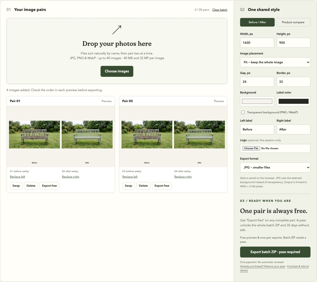Image resolution: width=317 pixels, height=282 pixels.
Task: Replace right image 02-after.webp
Action: tap(70, 177)
